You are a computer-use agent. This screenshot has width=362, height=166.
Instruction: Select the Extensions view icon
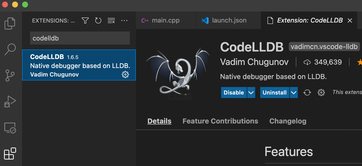click(x=10, y=153)
